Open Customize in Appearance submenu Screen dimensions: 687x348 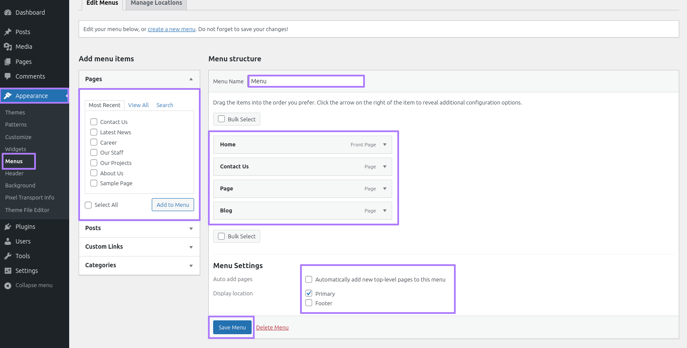point(18,137)
